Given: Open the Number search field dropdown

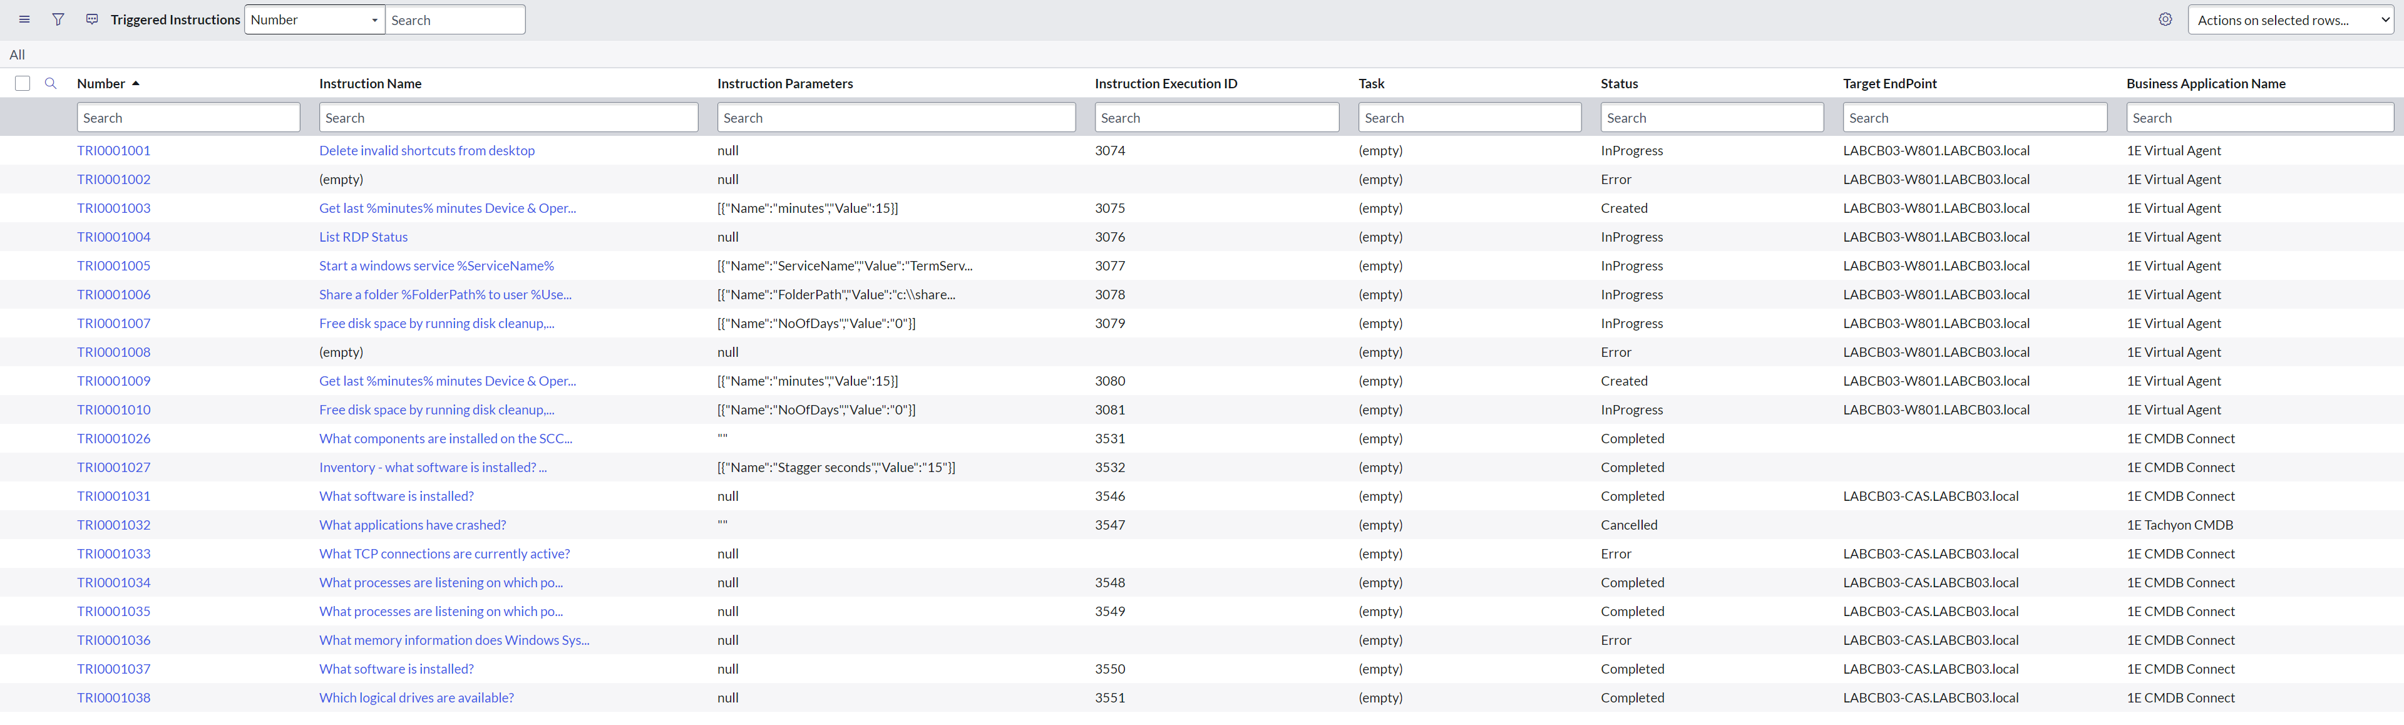Looking at the screenshot, I should pos(314,19).
